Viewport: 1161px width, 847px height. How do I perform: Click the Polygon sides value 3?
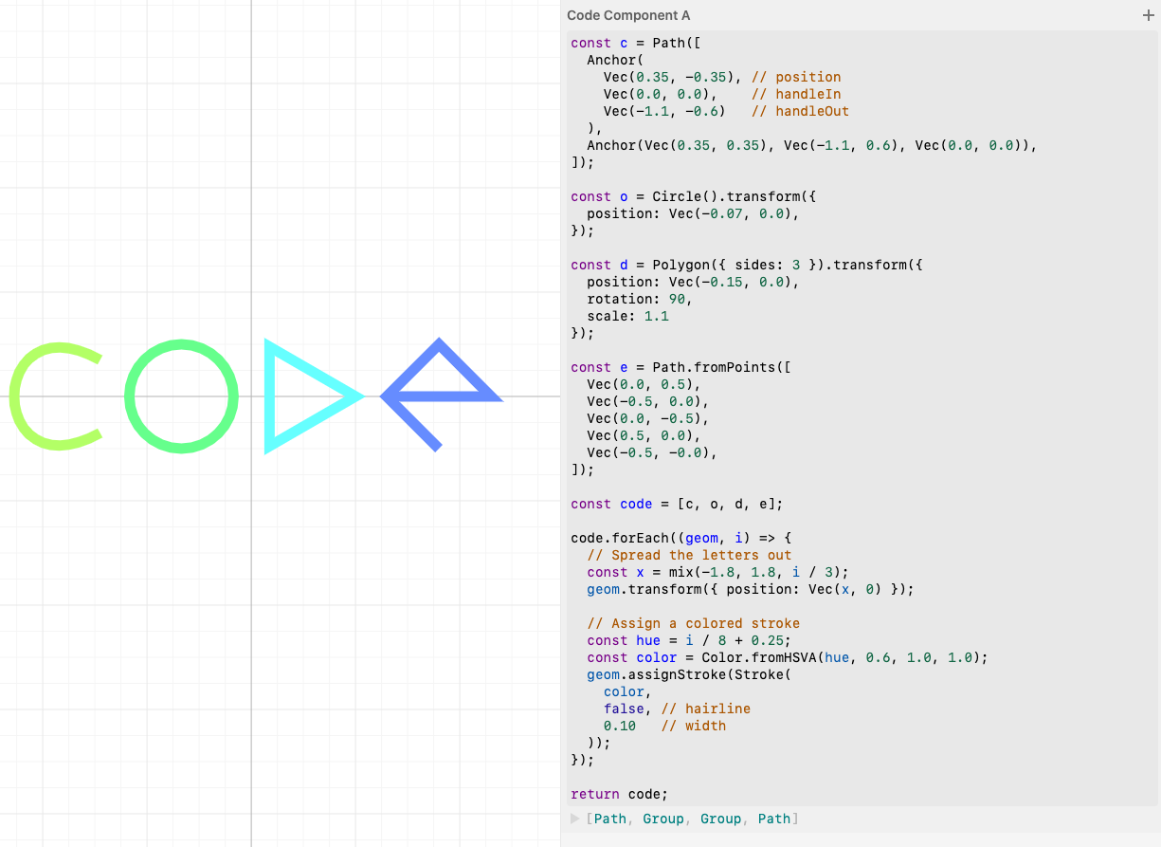click(796, 265)
